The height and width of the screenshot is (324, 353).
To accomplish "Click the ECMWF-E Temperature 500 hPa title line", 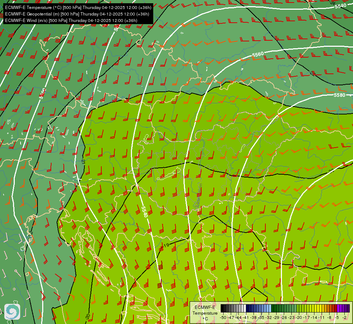I will [78, 8].
